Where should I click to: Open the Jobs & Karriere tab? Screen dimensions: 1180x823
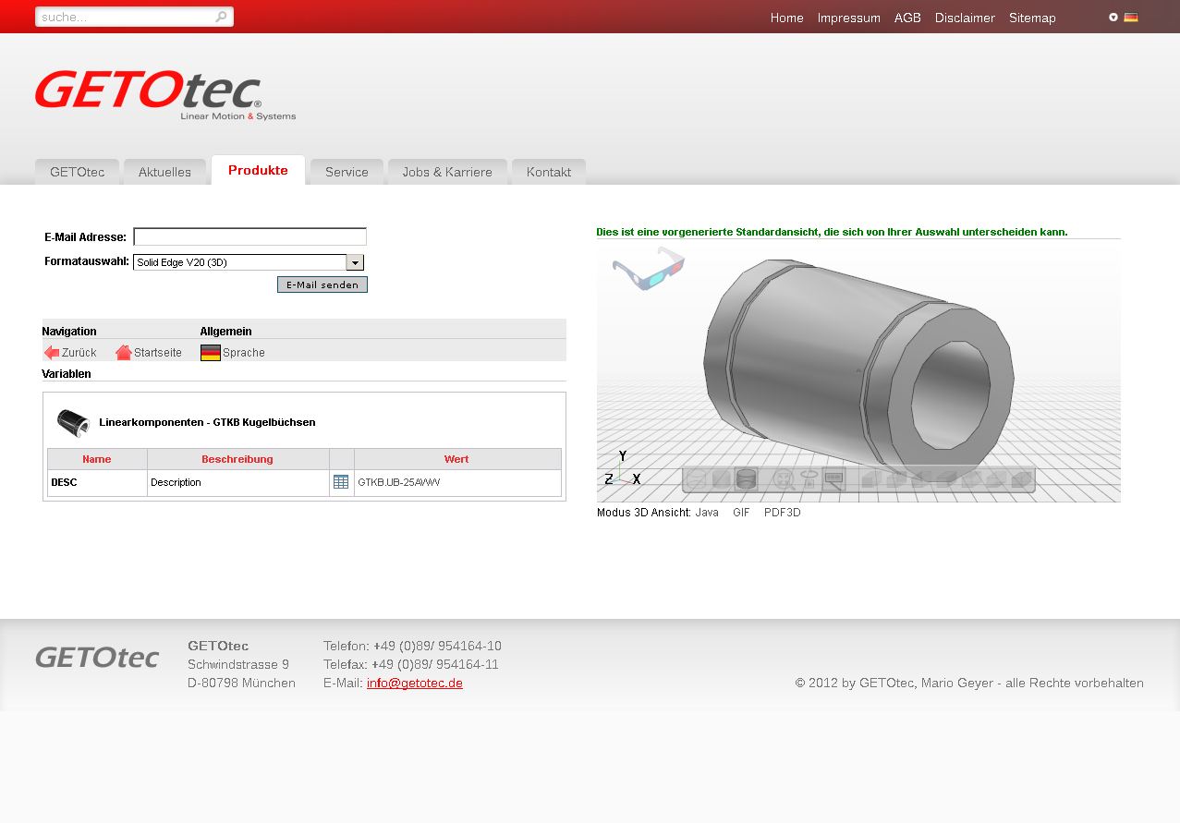[447, 173]
